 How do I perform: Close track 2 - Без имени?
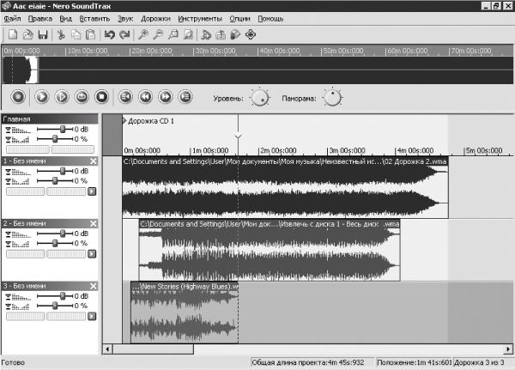click(x=94, y=223)
